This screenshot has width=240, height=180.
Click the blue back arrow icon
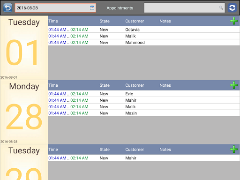pyautogui.click(x=7, y=7)
